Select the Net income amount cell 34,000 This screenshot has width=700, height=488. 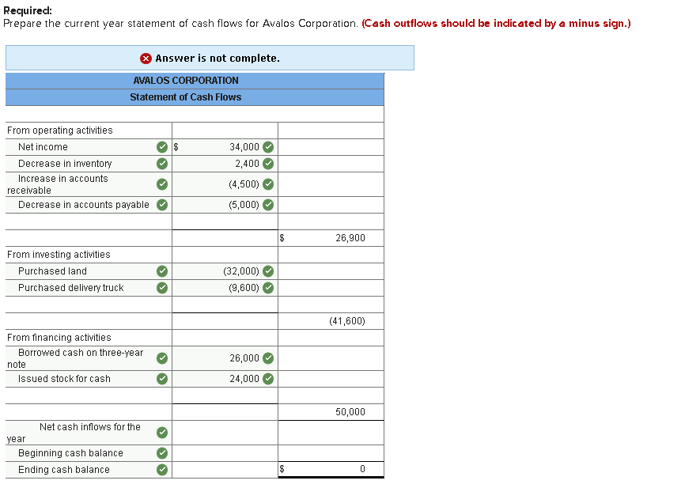(x=225, y=147)
